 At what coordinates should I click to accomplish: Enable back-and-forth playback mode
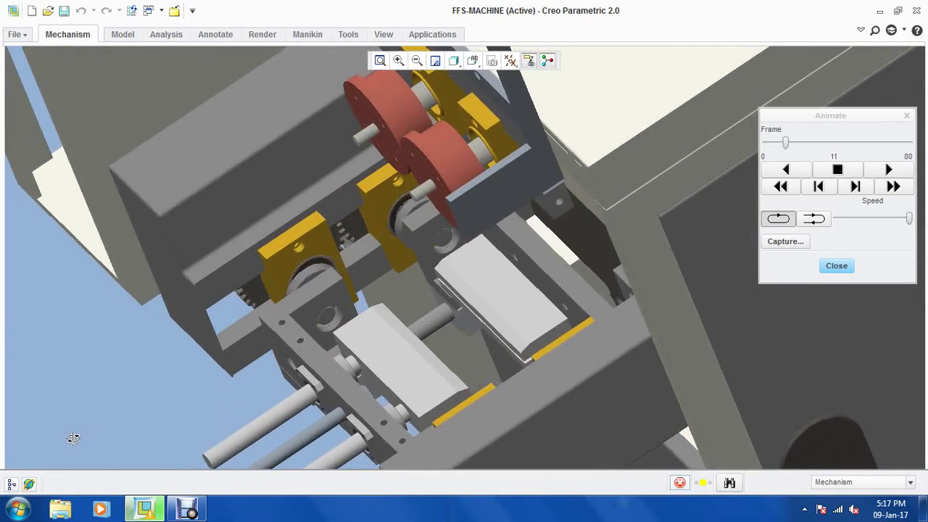tap(813, 218)
